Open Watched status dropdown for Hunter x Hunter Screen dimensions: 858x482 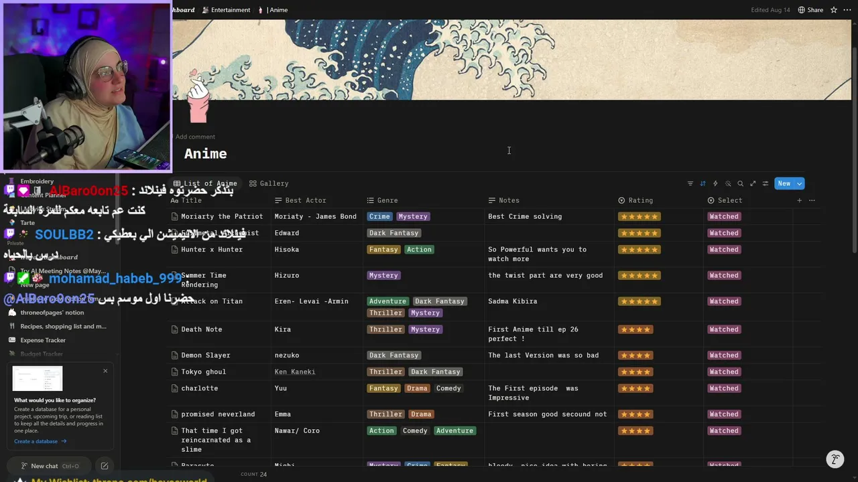pyautogui.click(x=724, y=250)
